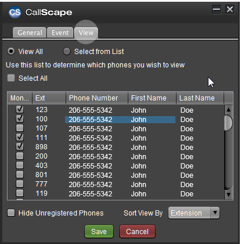Uncheck monitor box for extension 898
The height and width of the screenshot is (244, 241).
tap(20, 146)
